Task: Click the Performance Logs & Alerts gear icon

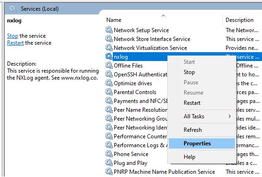Action: [109, 145]
